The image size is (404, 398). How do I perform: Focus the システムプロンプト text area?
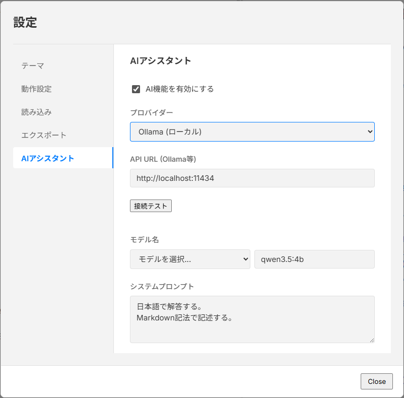pyautogui.click(x=252, y=319)
